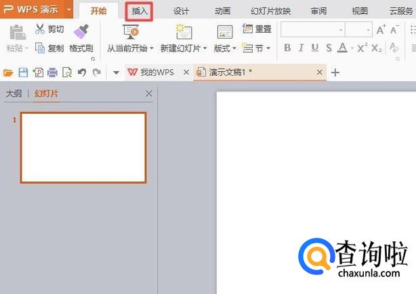Open the 插入 ribbon tab
Image resolution: width=416 pixels, height=294 pixels.
pos(140,11)
